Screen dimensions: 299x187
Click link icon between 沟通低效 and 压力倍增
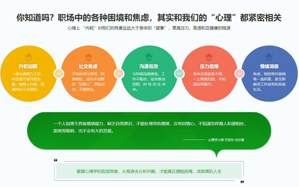click(x=179, y=74)
